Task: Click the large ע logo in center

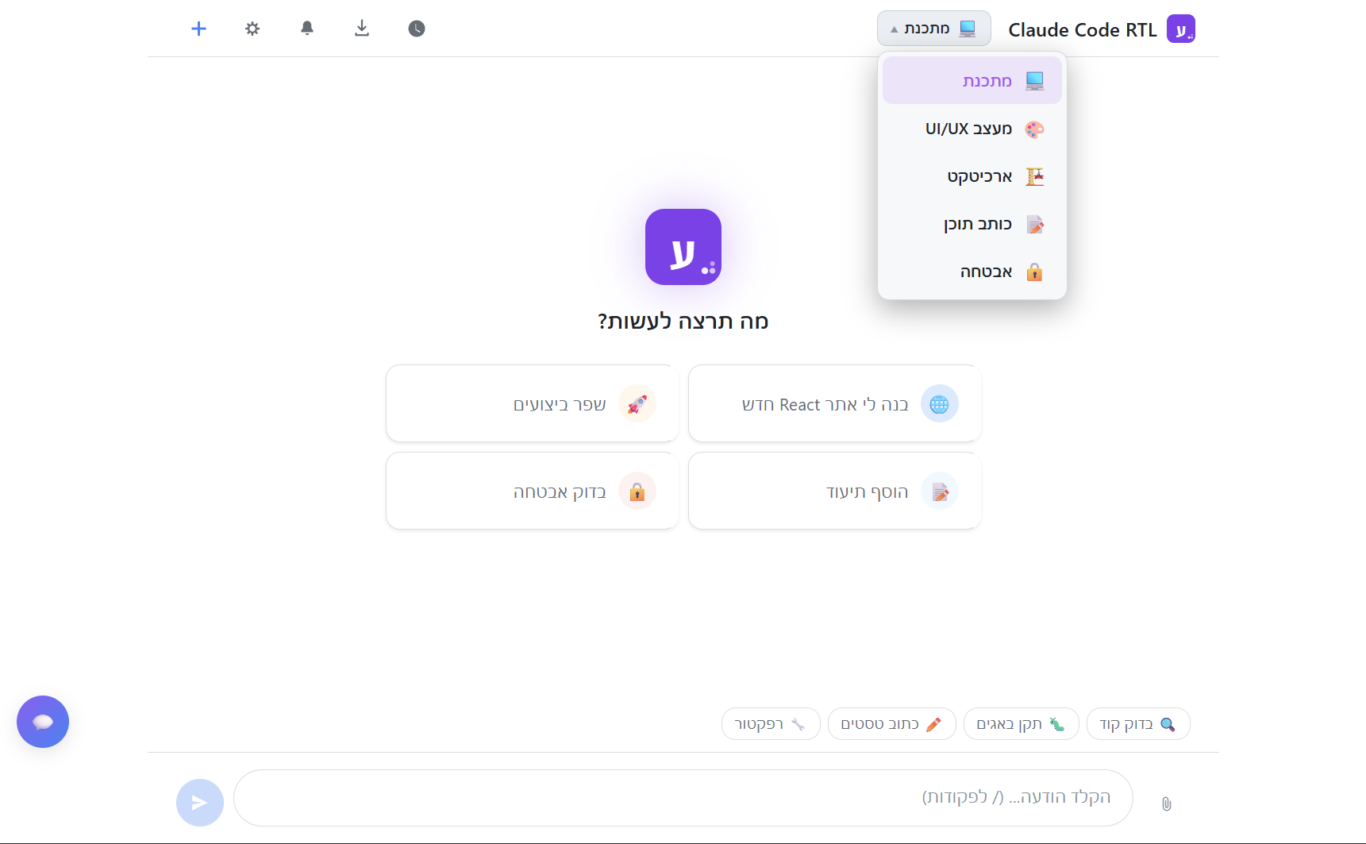Action: 683,247
